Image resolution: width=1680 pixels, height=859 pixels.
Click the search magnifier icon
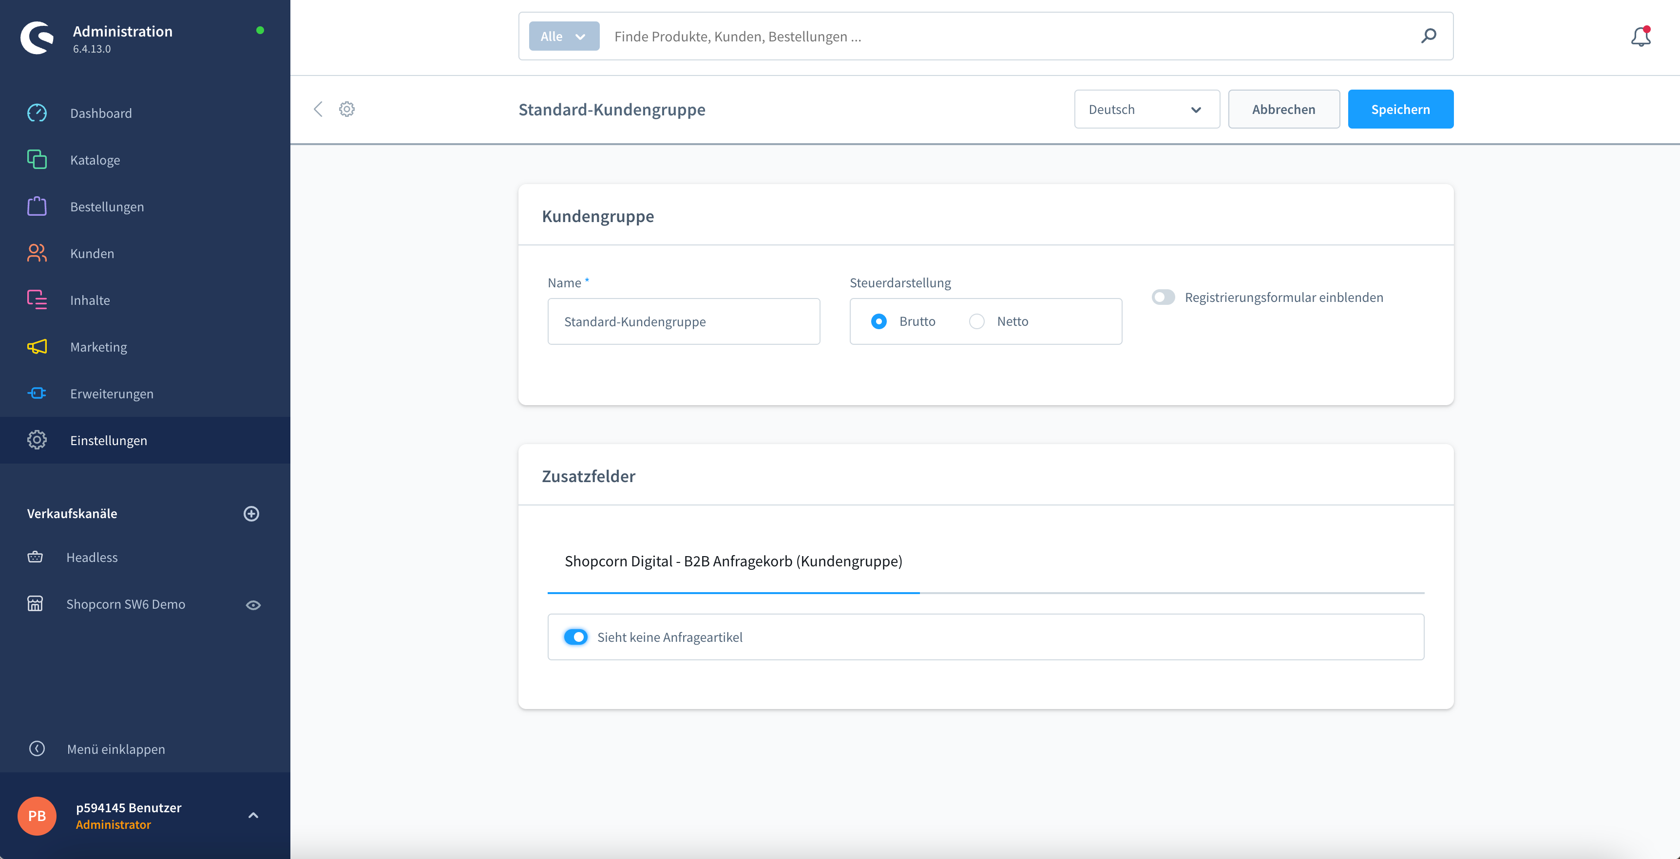point(1428,36)
